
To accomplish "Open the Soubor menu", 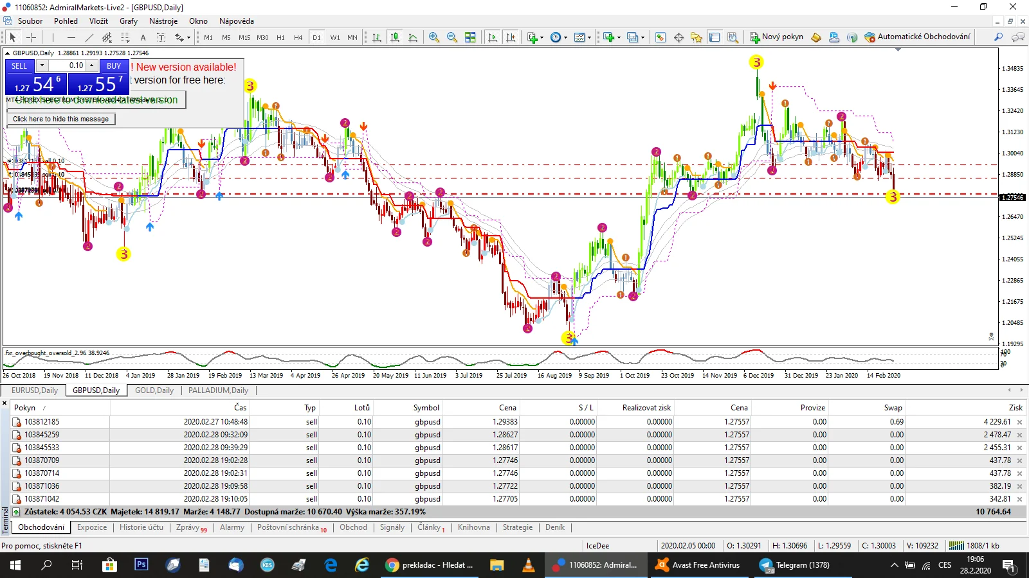I will click(30, 21).
